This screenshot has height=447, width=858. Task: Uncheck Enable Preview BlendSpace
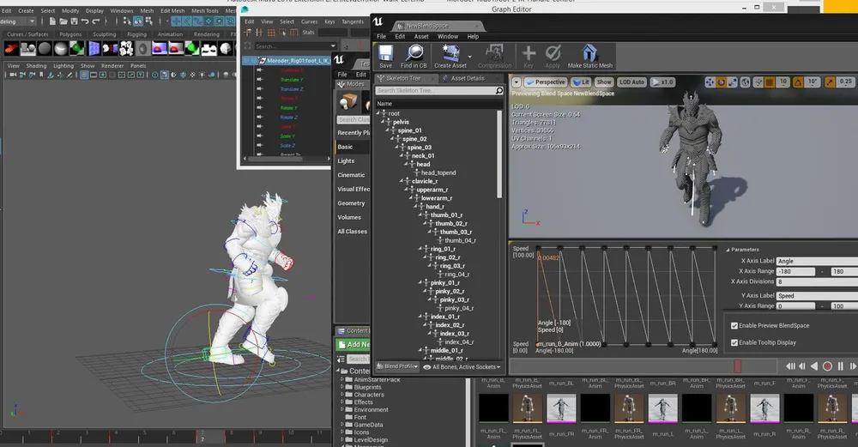tap(734, 326)
